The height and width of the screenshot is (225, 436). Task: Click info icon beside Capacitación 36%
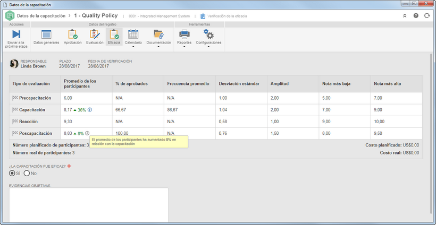(x=89, y=110)
